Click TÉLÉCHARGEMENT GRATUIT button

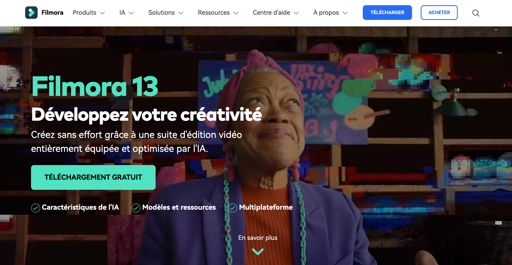point(93,177)
